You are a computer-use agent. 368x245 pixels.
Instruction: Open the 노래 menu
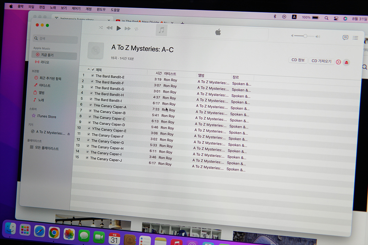point(53,7)
